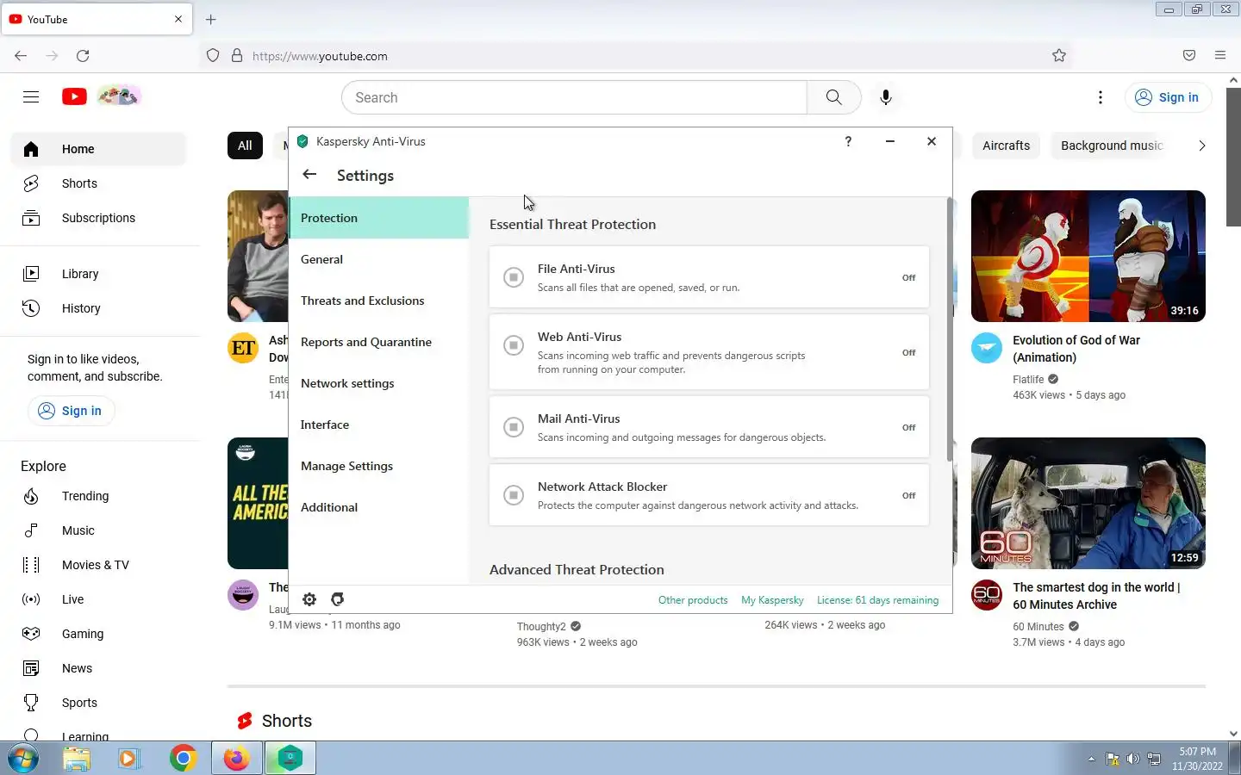Open Live in Explore list
1241x775 pixels.
(x=98, y=599)
